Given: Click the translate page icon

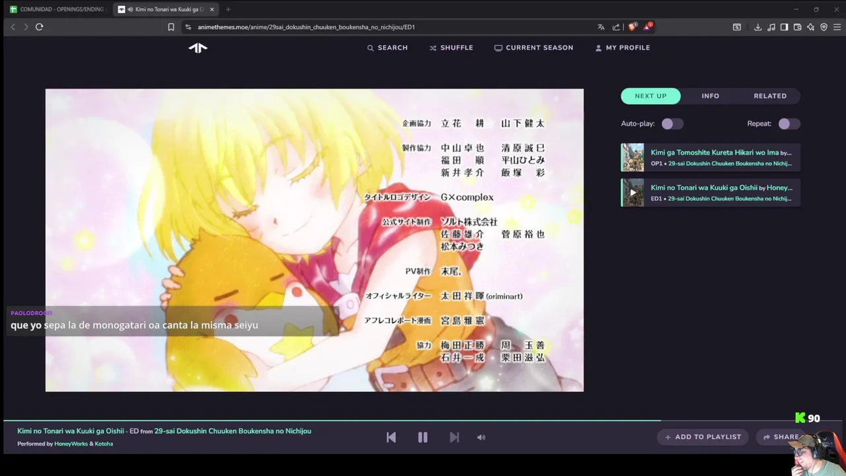Looking at the screenshot, I should click(x=601, y=27).
